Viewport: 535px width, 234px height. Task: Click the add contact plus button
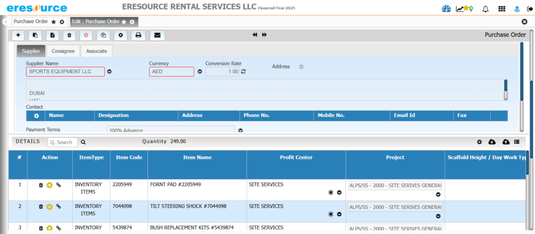(x=37, y=115)
